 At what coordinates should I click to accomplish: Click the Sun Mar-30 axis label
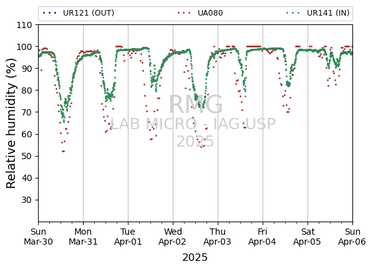tap(38, 237)
